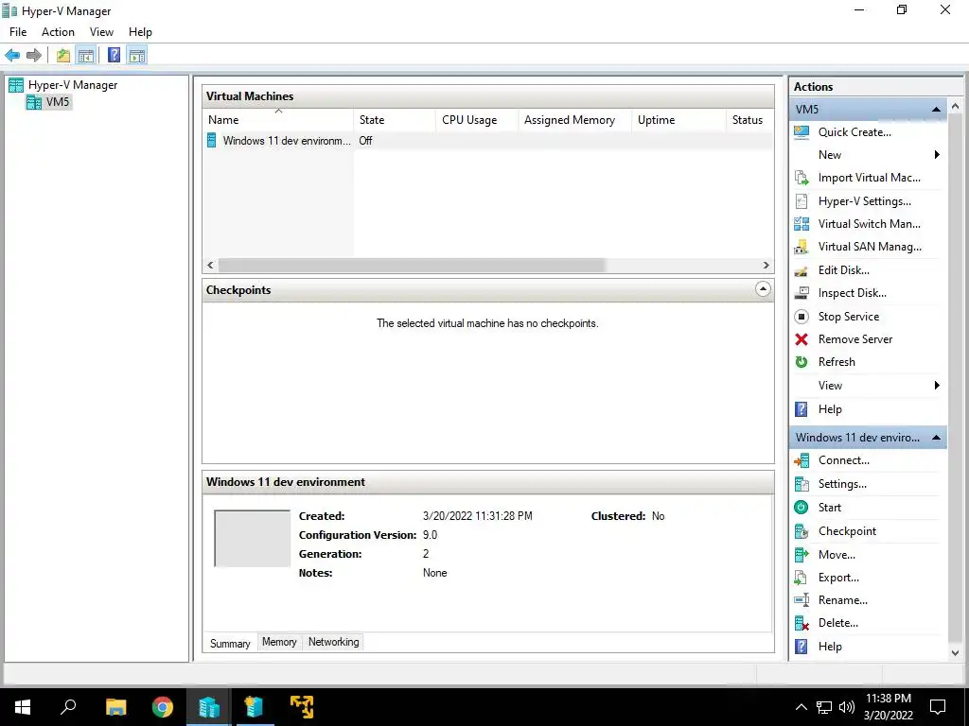
Task: Open the File menu
Action: (18, 32)
